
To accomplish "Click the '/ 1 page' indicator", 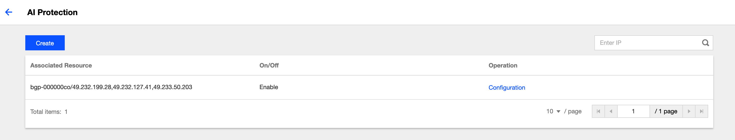I will 666,111.
